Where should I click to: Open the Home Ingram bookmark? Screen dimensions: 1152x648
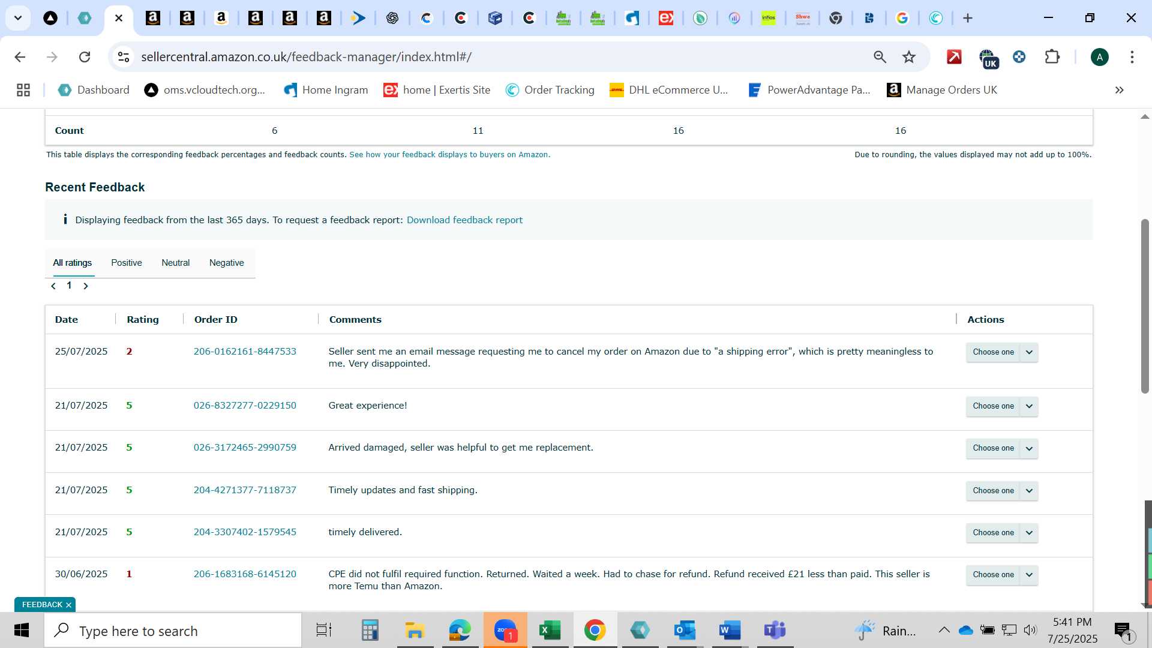(326, 90)
